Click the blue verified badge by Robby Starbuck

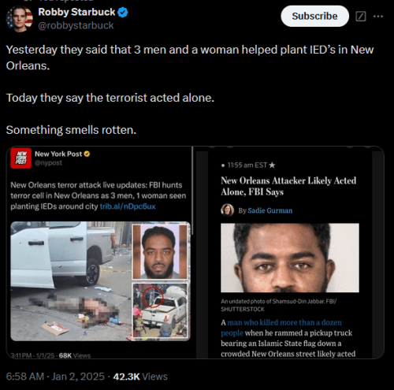(122, 13)
